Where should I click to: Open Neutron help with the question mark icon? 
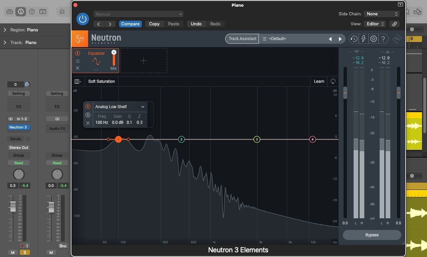click(383, 39)
